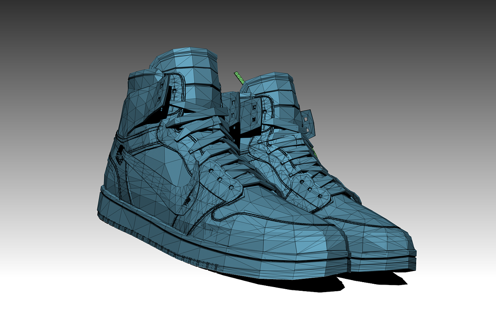Click the dark logo emblem on the ankle
This screenshot has width=496, height=330.
[119, 155]
